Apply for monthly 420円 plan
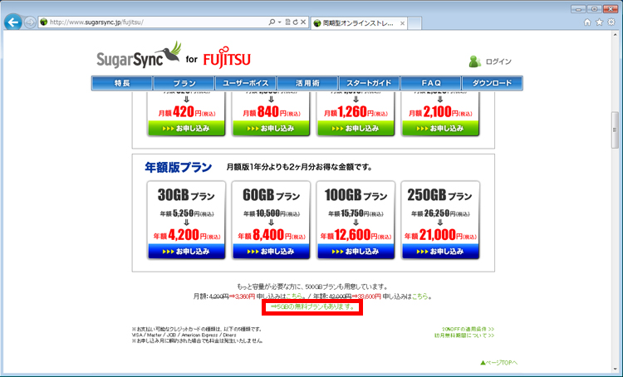 click(x=186, y=129)
